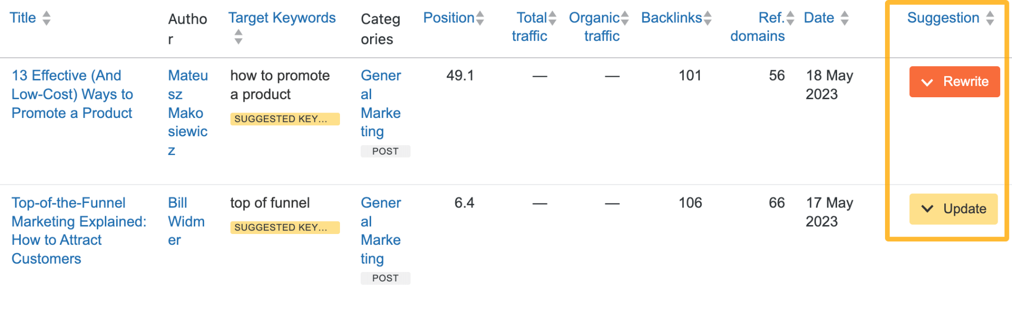Image resolution: width=1012 pixels, height=313 pixels.
Task: Click General Marketing category in first row
Action: (380, 104)
